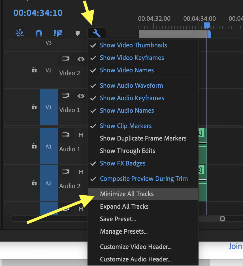The image size is (243, 266).
Task: Lock the Audio 1 track
Action: coord(34,146)
